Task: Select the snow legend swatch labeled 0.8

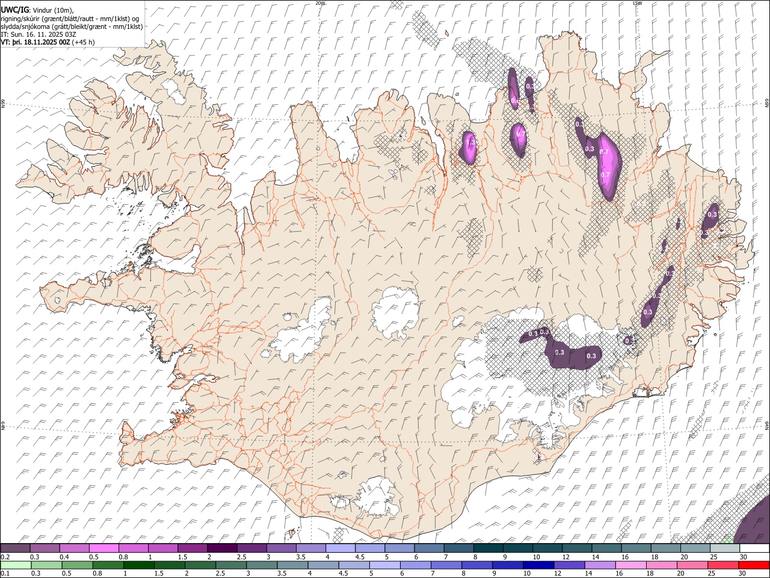Action: tap(134, 548)
